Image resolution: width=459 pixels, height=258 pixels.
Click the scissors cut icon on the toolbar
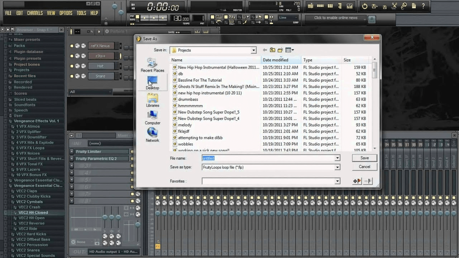(x=394, y=6)
